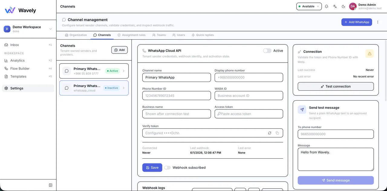Click the Test connection button
The height and width of the screenshot is (191, 387).
coord(336,86)
